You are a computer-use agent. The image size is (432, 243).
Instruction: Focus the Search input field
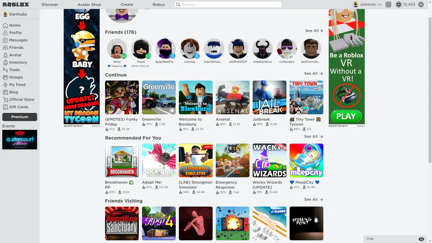point(228,4)
